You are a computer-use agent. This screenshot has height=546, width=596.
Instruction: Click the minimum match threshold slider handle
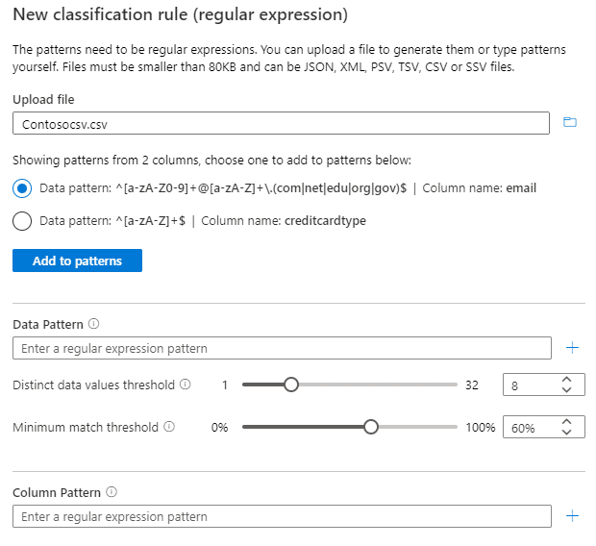[x=371, y=427]
